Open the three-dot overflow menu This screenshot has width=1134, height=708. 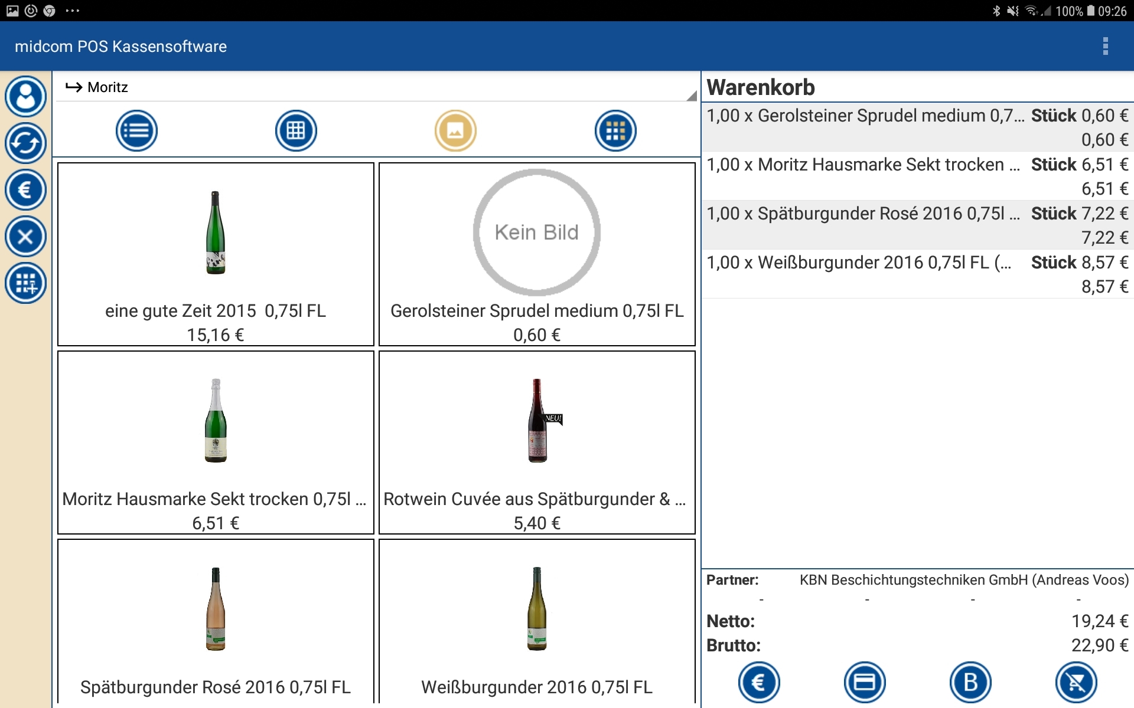pyautogui.click(x=1105, y=46)
